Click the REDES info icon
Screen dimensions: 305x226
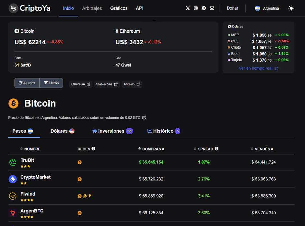coord(93,149)
